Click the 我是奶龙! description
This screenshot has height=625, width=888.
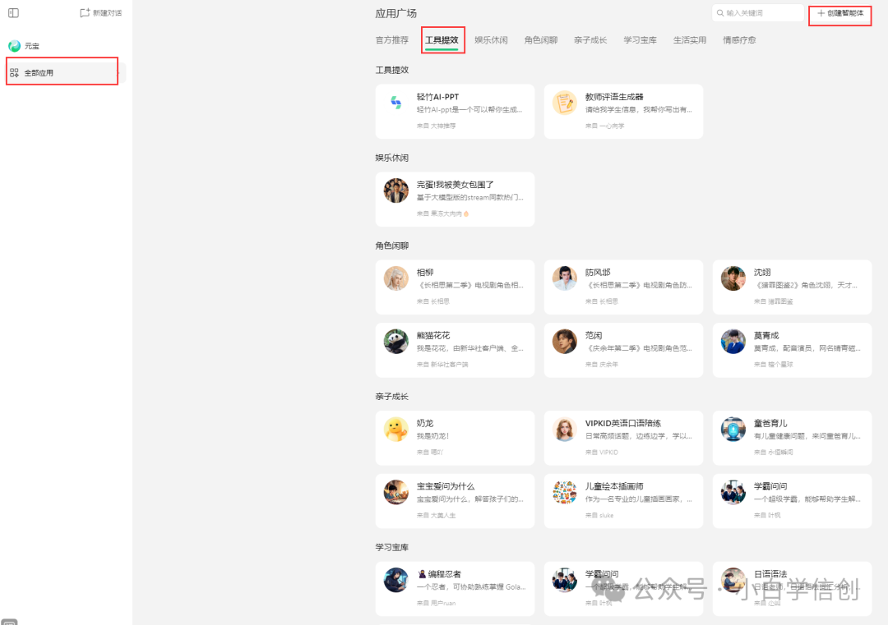click(432, 436)
